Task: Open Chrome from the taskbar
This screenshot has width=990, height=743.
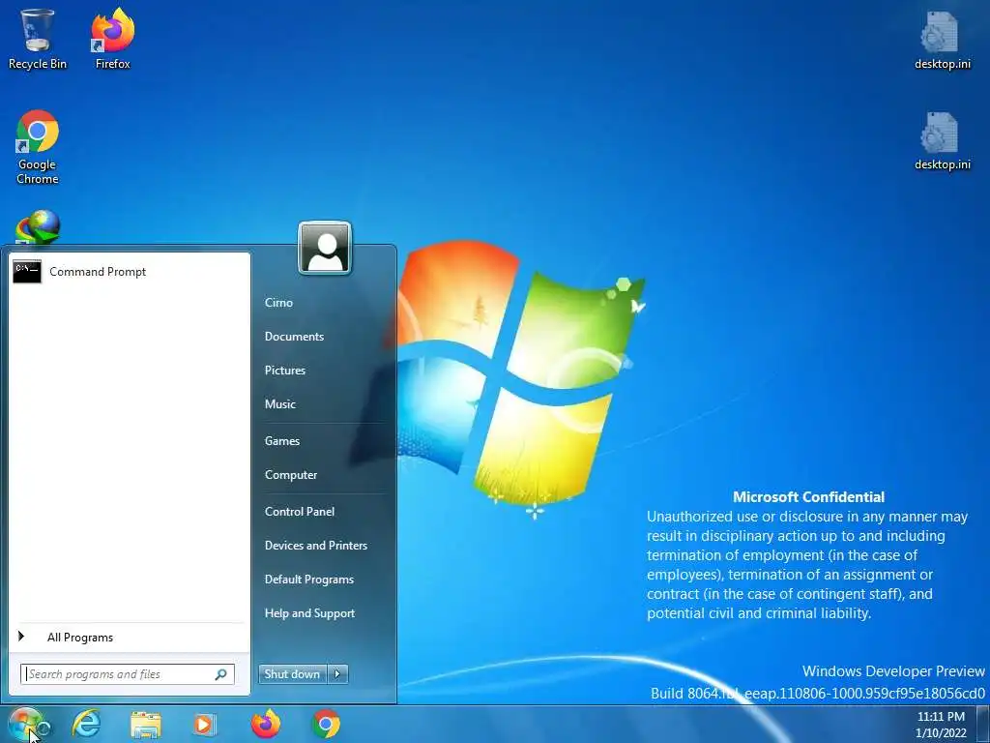Action: 326,724
